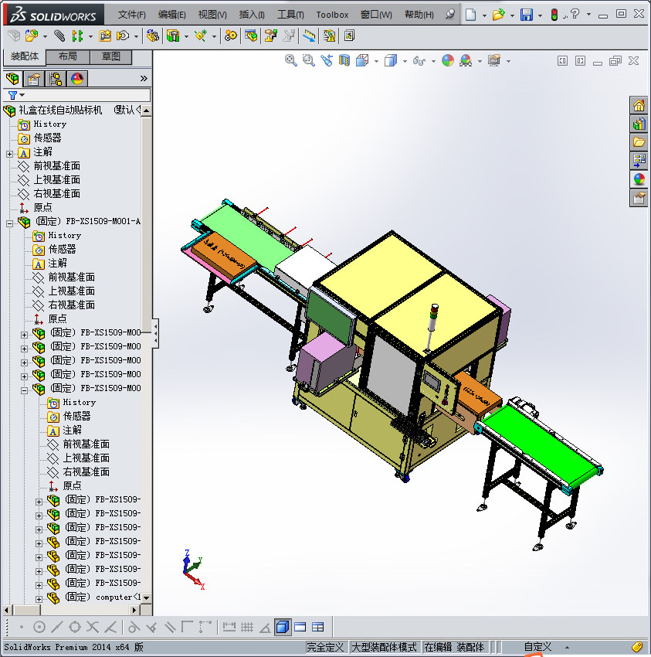
Task: Click the Section View icon
Action: click(344, 61)
